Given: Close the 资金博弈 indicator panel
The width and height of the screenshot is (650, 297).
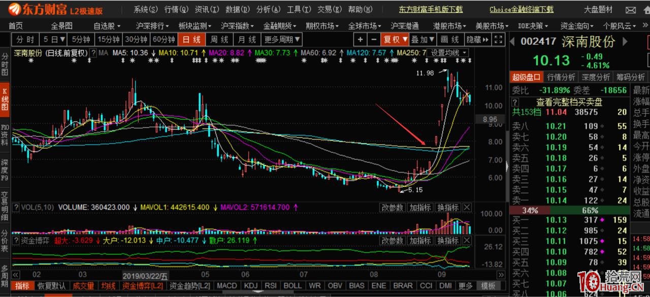Looking at the screenshot, I should 467,241.
